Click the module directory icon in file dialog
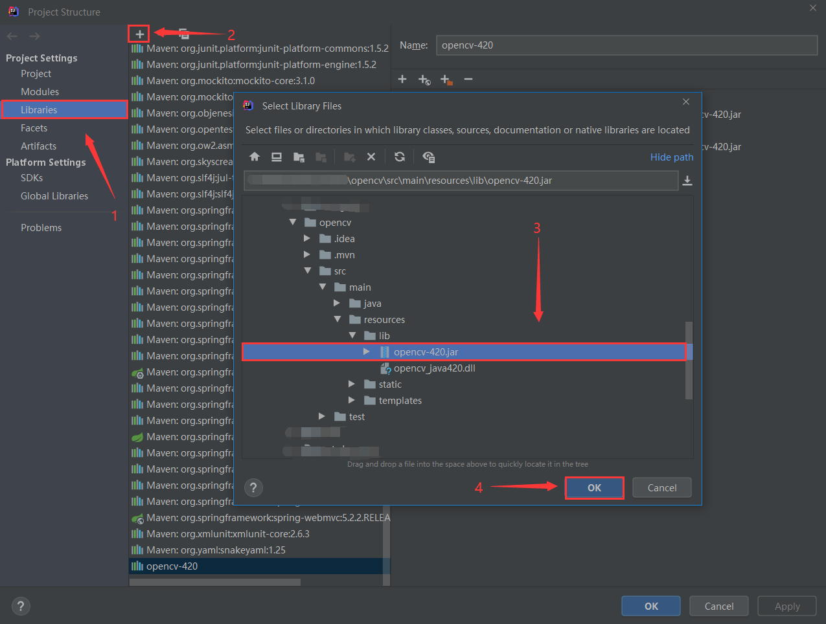826x624 pixels. (x=321, y=157)
